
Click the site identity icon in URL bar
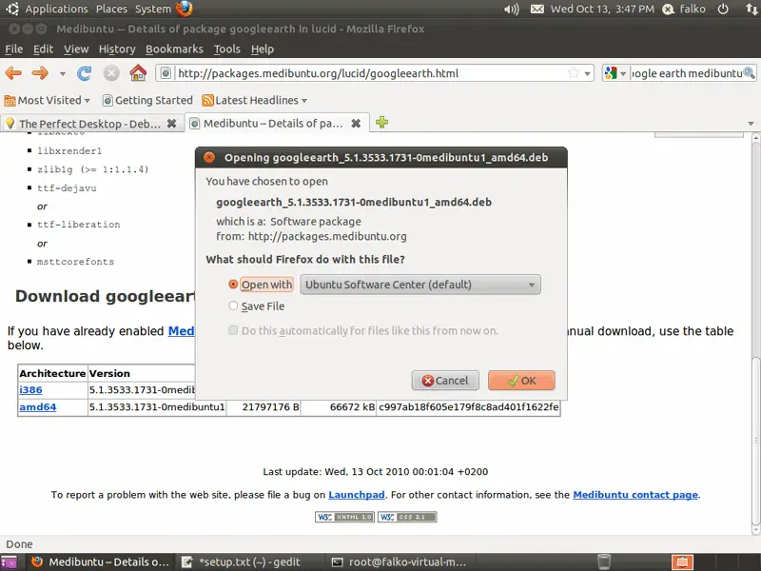tap(166, 73)
